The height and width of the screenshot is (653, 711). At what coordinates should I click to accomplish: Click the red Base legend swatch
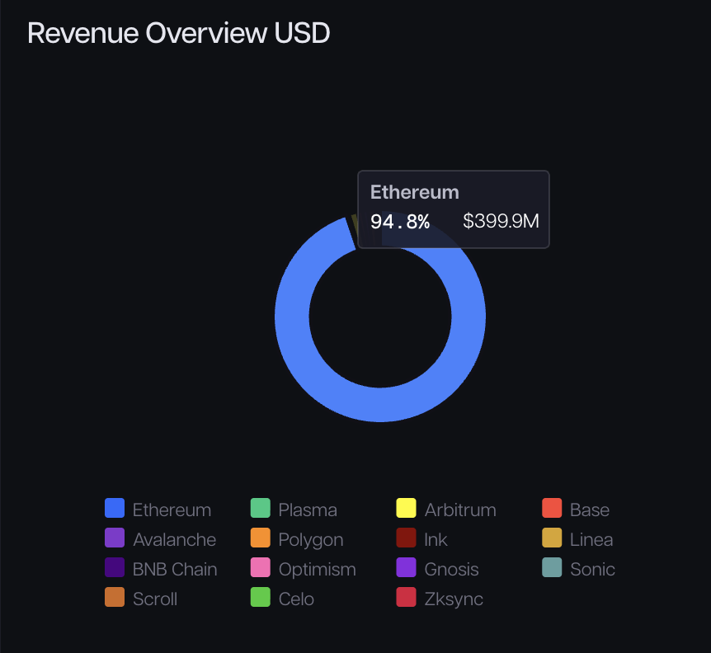[552, 508]
